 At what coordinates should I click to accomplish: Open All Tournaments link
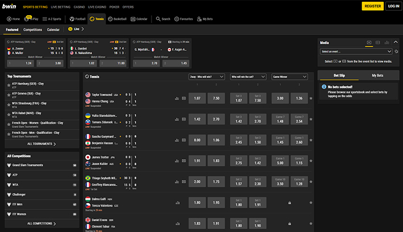pyautogui.click(x=42, y=144)
